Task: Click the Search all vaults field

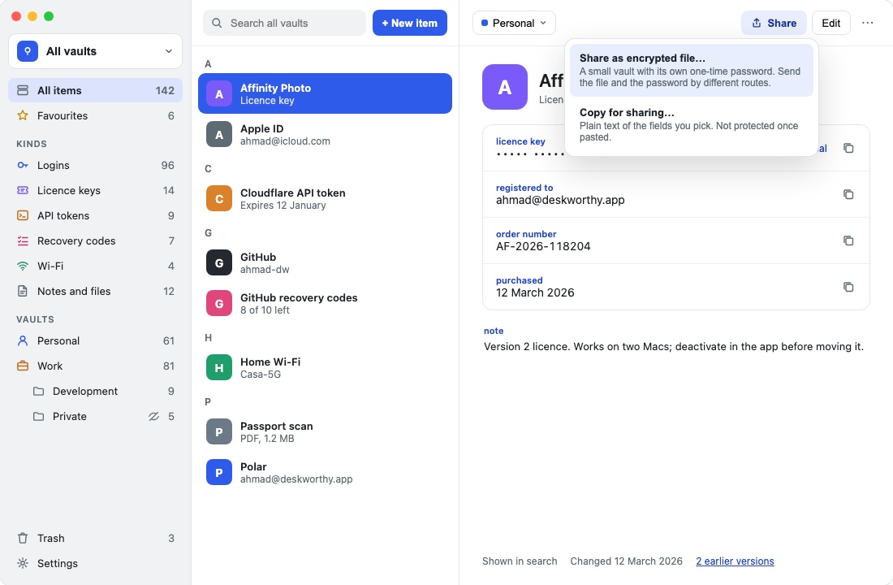Action: [284, 23]
